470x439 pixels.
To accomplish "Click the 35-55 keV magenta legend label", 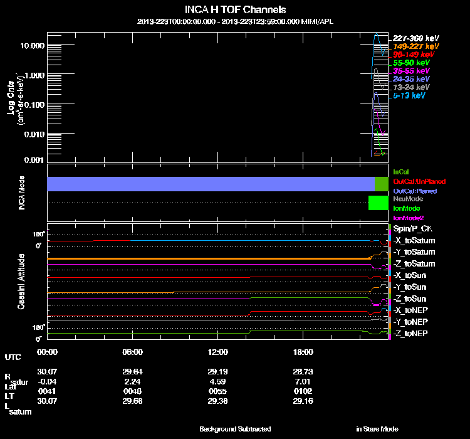I will tap(410, 71).
